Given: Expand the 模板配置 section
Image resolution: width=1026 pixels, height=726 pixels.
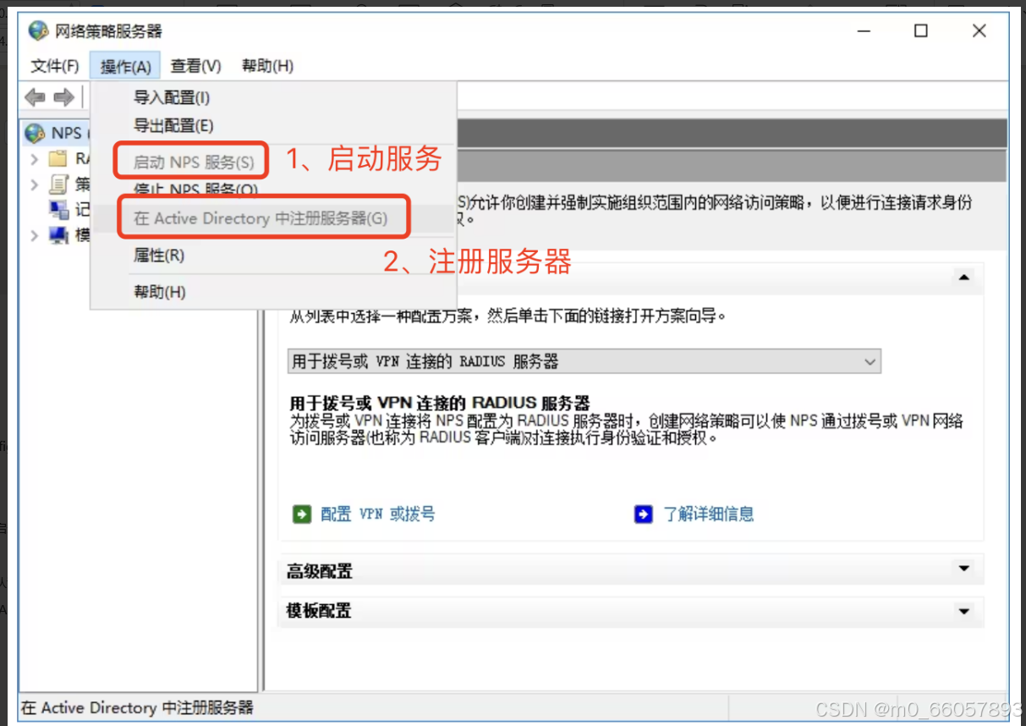Looking at the screenshot, I should click(963, 610).
